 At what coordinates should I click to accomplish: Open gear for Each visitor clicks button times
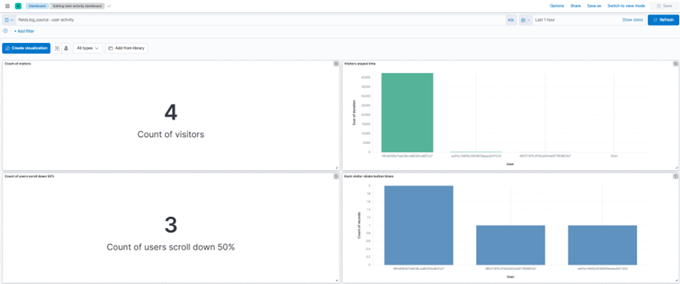pyautogui.click(x=675, y=176)
